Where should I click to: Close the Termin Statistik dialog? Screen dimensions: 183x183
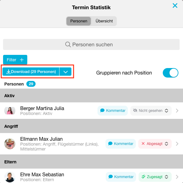175,6
